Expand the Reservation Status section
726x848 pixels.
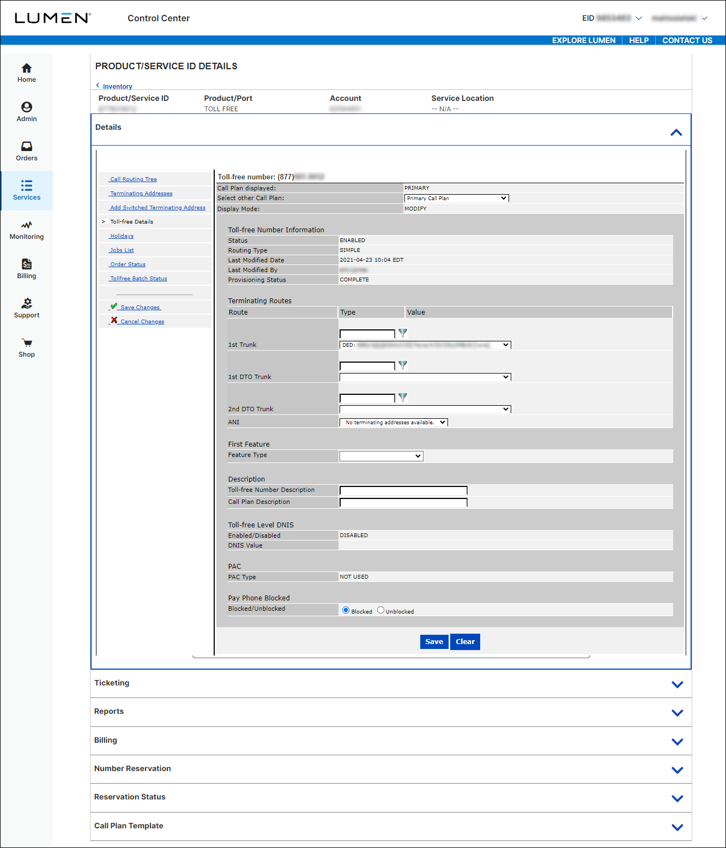click(677, 798)
